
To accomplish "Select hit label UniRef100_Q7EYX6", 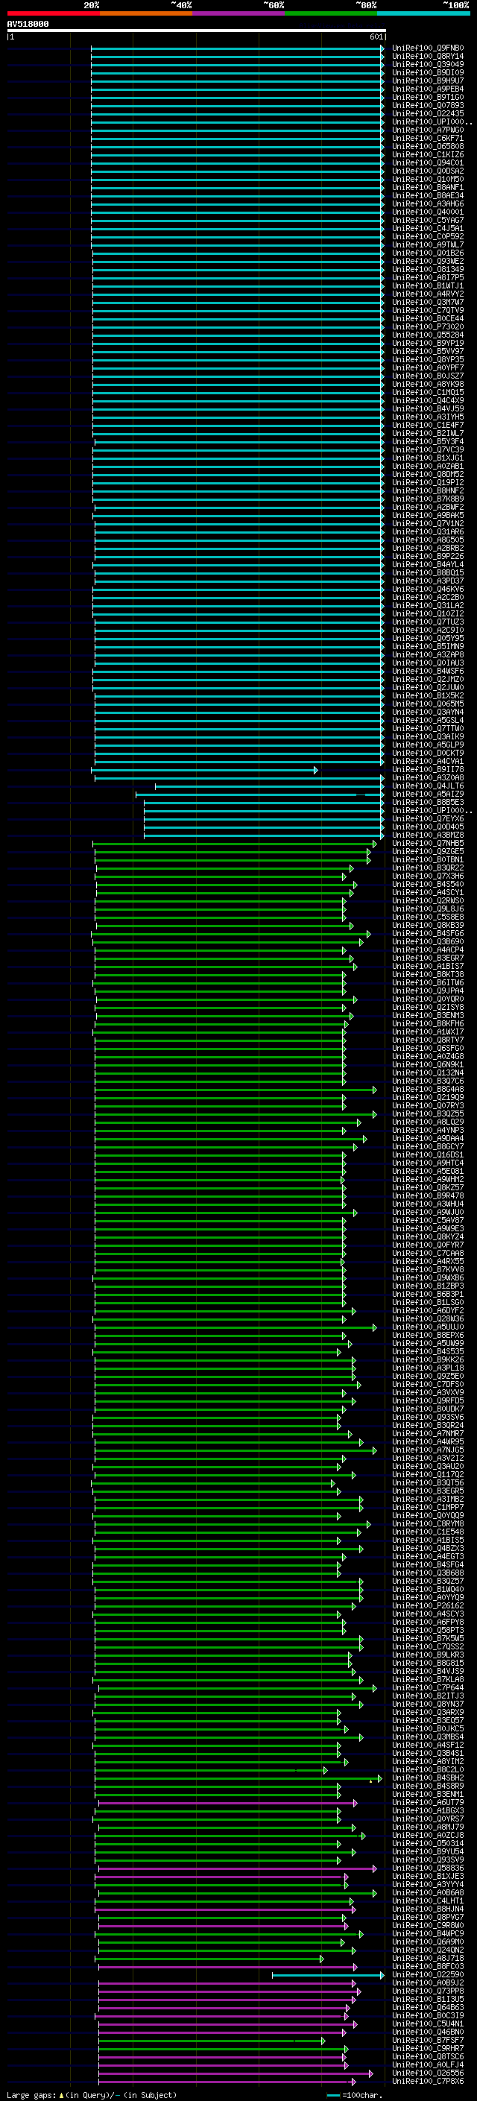I will pos(428,818).
